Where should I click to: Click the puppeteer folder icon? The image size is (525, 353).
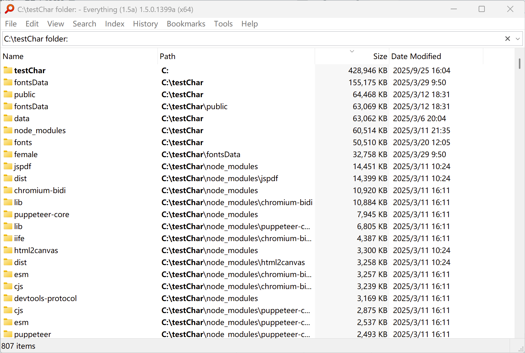click(x=8, y=334)
